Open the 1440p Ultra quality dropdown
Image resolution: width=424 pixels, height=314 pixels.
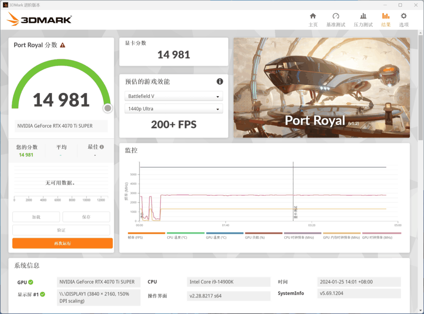pos(173,108)
